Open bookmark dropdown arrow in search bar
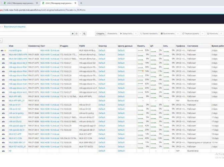The height and width of the screenshot is (167, 224). pyautogui.click(x=80, y=34)
